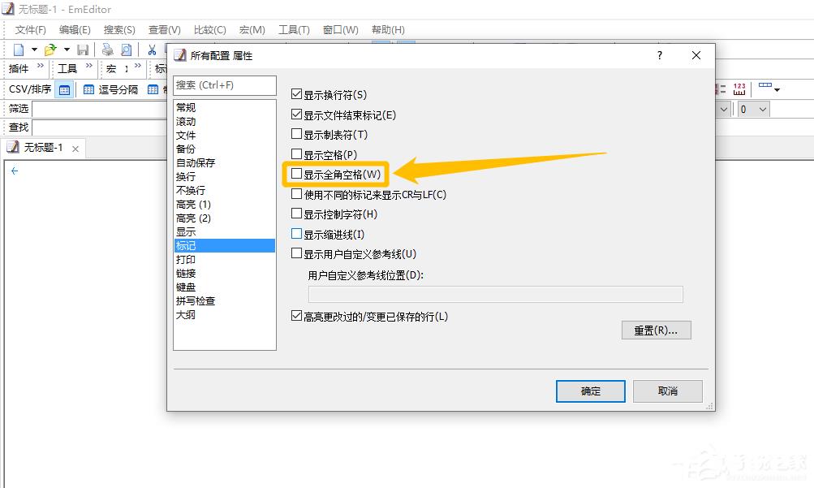Click the Open folder icon
814x488 pixels.
50,50
